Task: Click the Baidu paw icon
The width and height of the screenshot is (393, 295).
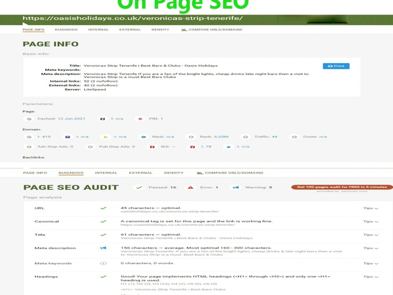Action: pos(229,147)
